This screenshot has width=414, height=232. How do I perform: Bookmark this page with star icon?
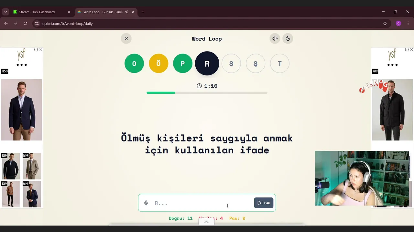tap(385, 24)
